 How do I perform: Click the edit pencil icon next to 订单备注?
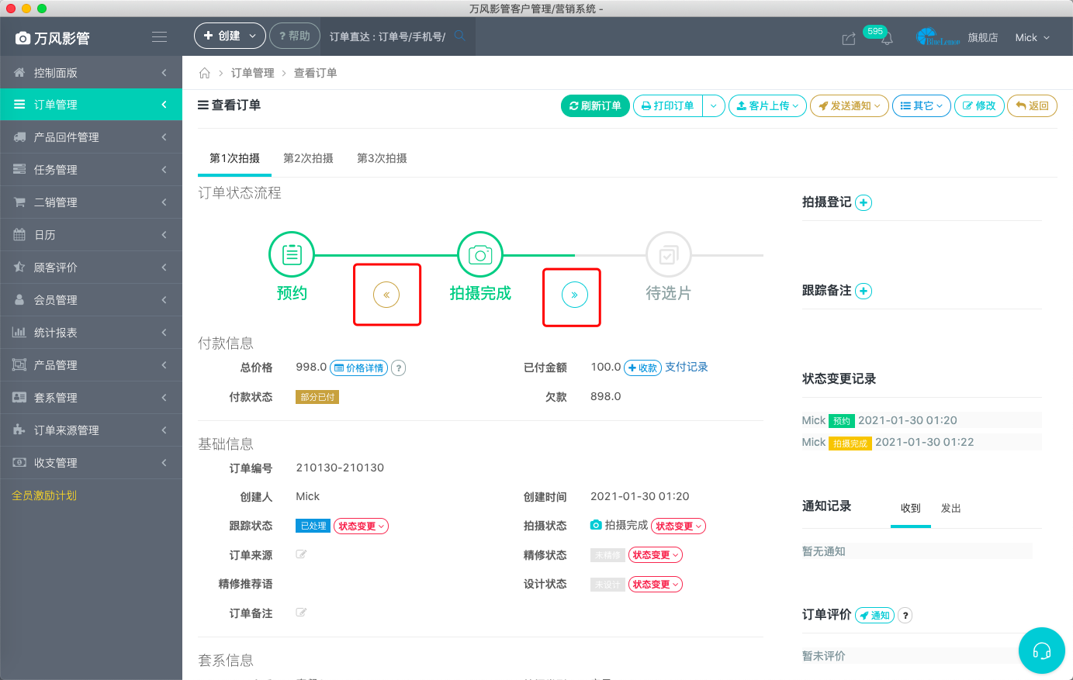click(x=301, y=613)
